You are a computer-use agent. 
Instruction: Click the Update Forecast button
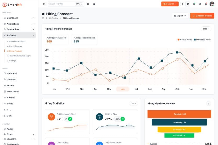point(202,16)
